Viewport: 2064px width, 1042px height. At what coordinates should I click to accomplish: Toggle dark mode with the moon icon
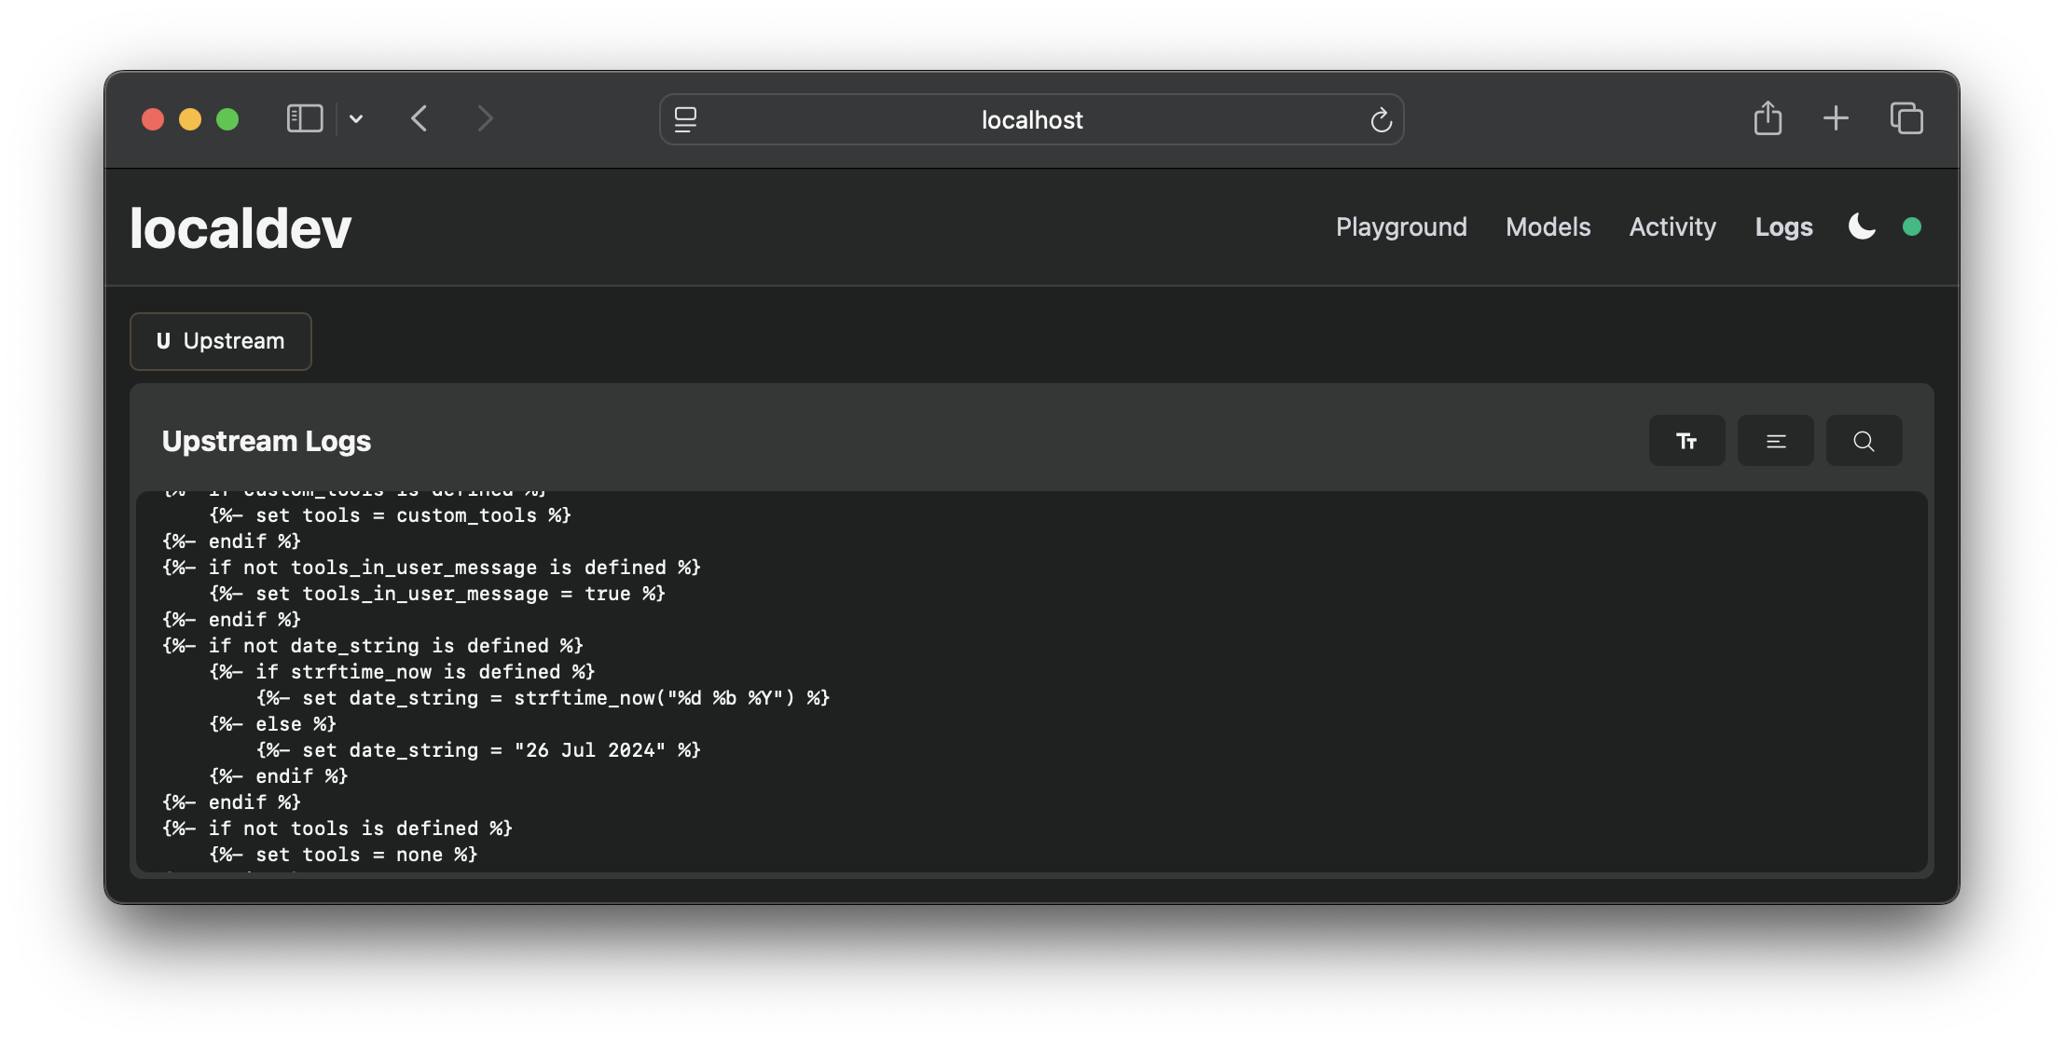coord(1862,226)
